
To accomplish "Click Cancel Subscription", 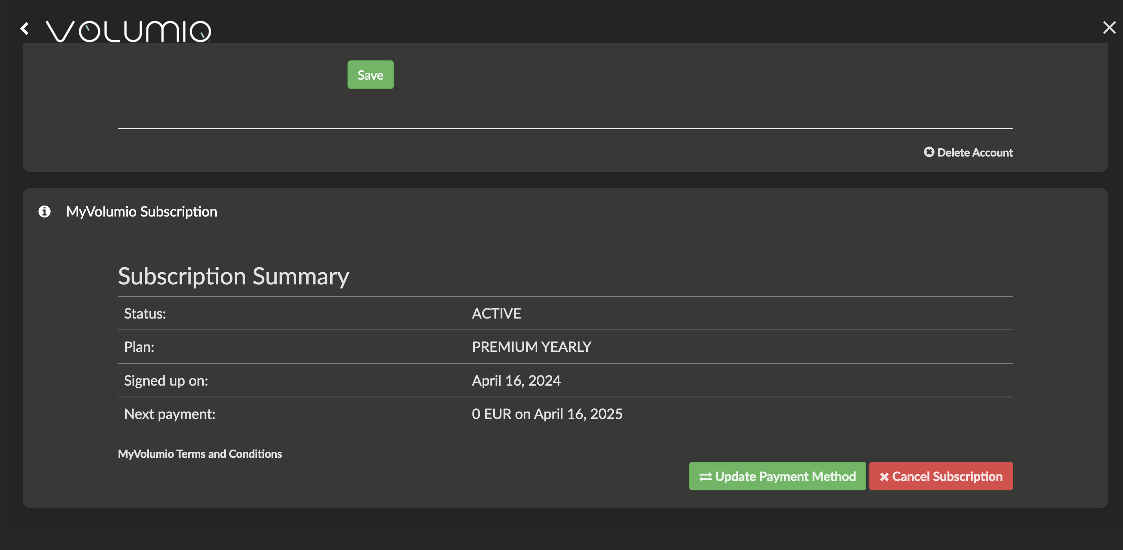I will point(941,476).
